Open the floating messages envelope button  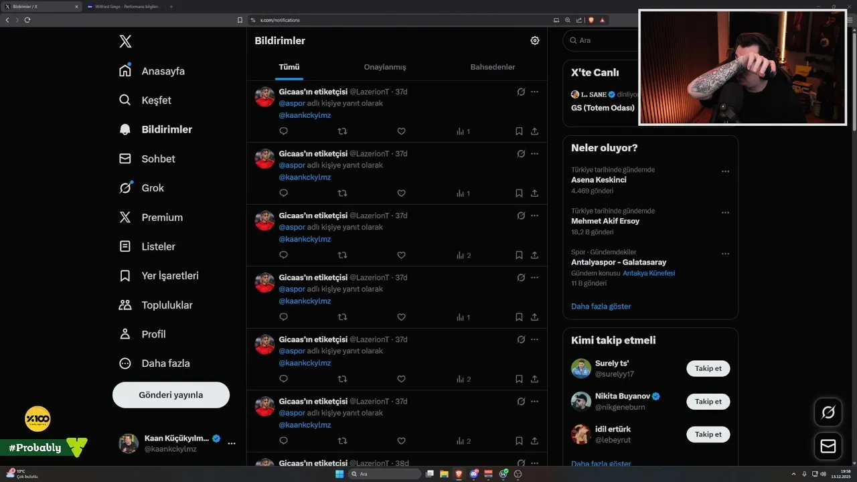[828, 446]
